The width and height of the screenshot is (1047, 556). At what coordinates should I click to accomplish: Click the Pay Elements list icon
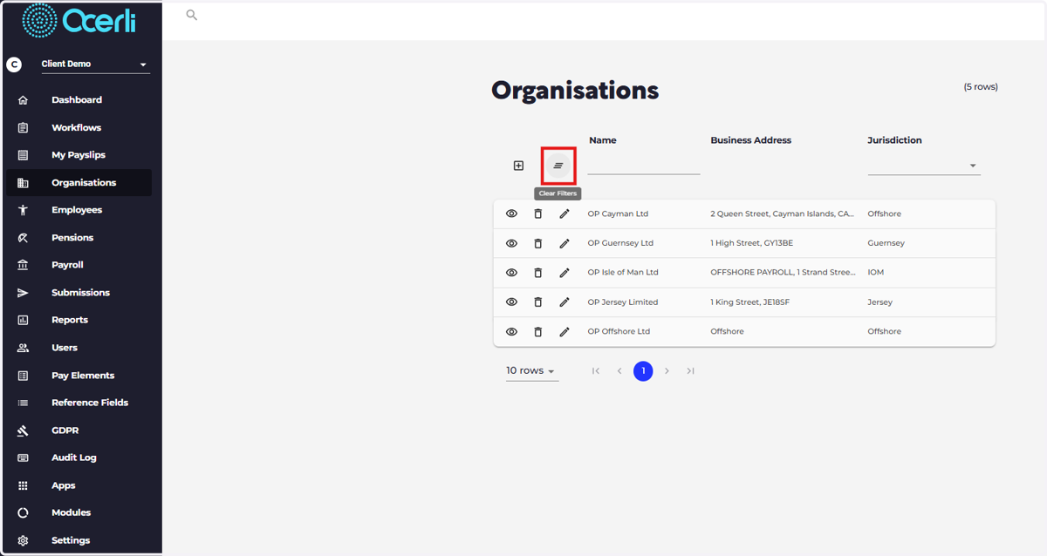23,376
